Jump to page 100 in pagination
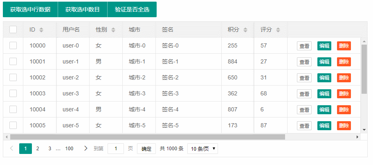 [x=69, y=149]
